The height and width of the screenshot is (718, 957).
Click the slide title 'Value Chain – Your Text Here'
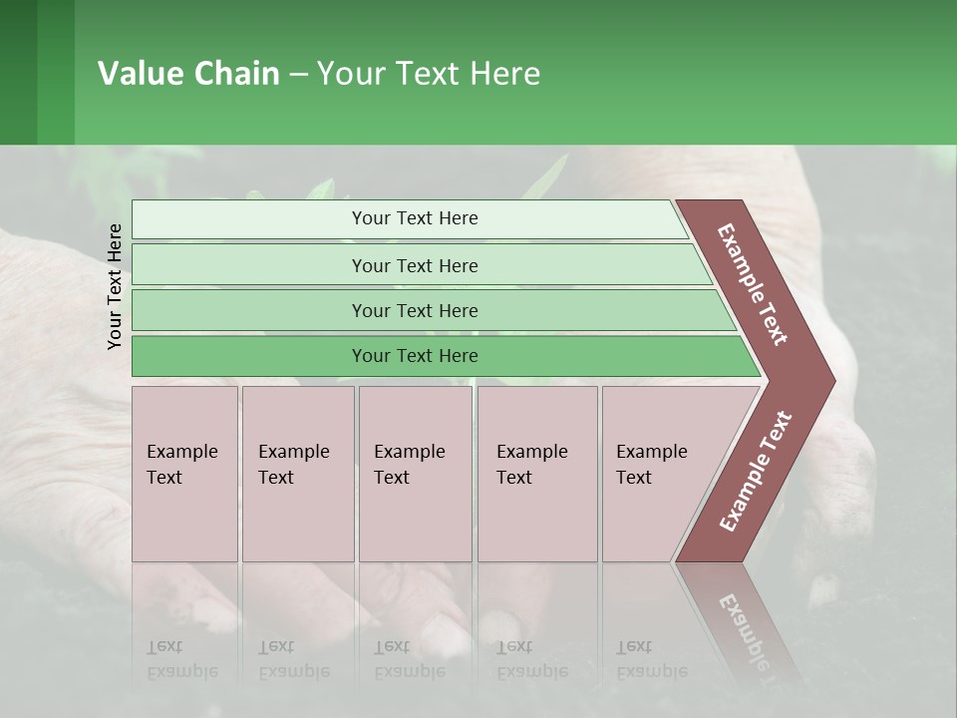coord(319,74)
